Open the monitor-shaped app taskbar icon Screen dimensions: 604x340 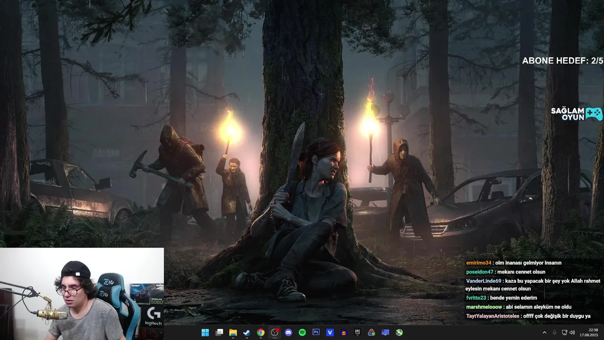386,332
